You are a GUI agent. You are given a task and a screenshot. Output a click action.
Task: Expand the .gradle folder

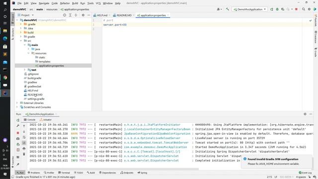click(x=21, y=24)
